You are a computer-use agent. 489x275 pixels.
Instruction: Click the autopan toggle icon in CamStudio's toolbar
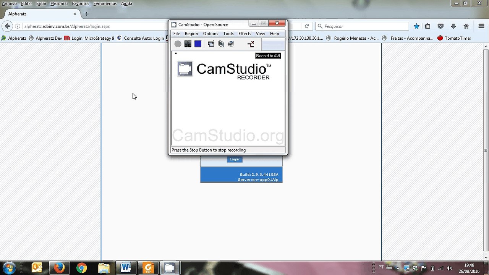tap(251, 44)
